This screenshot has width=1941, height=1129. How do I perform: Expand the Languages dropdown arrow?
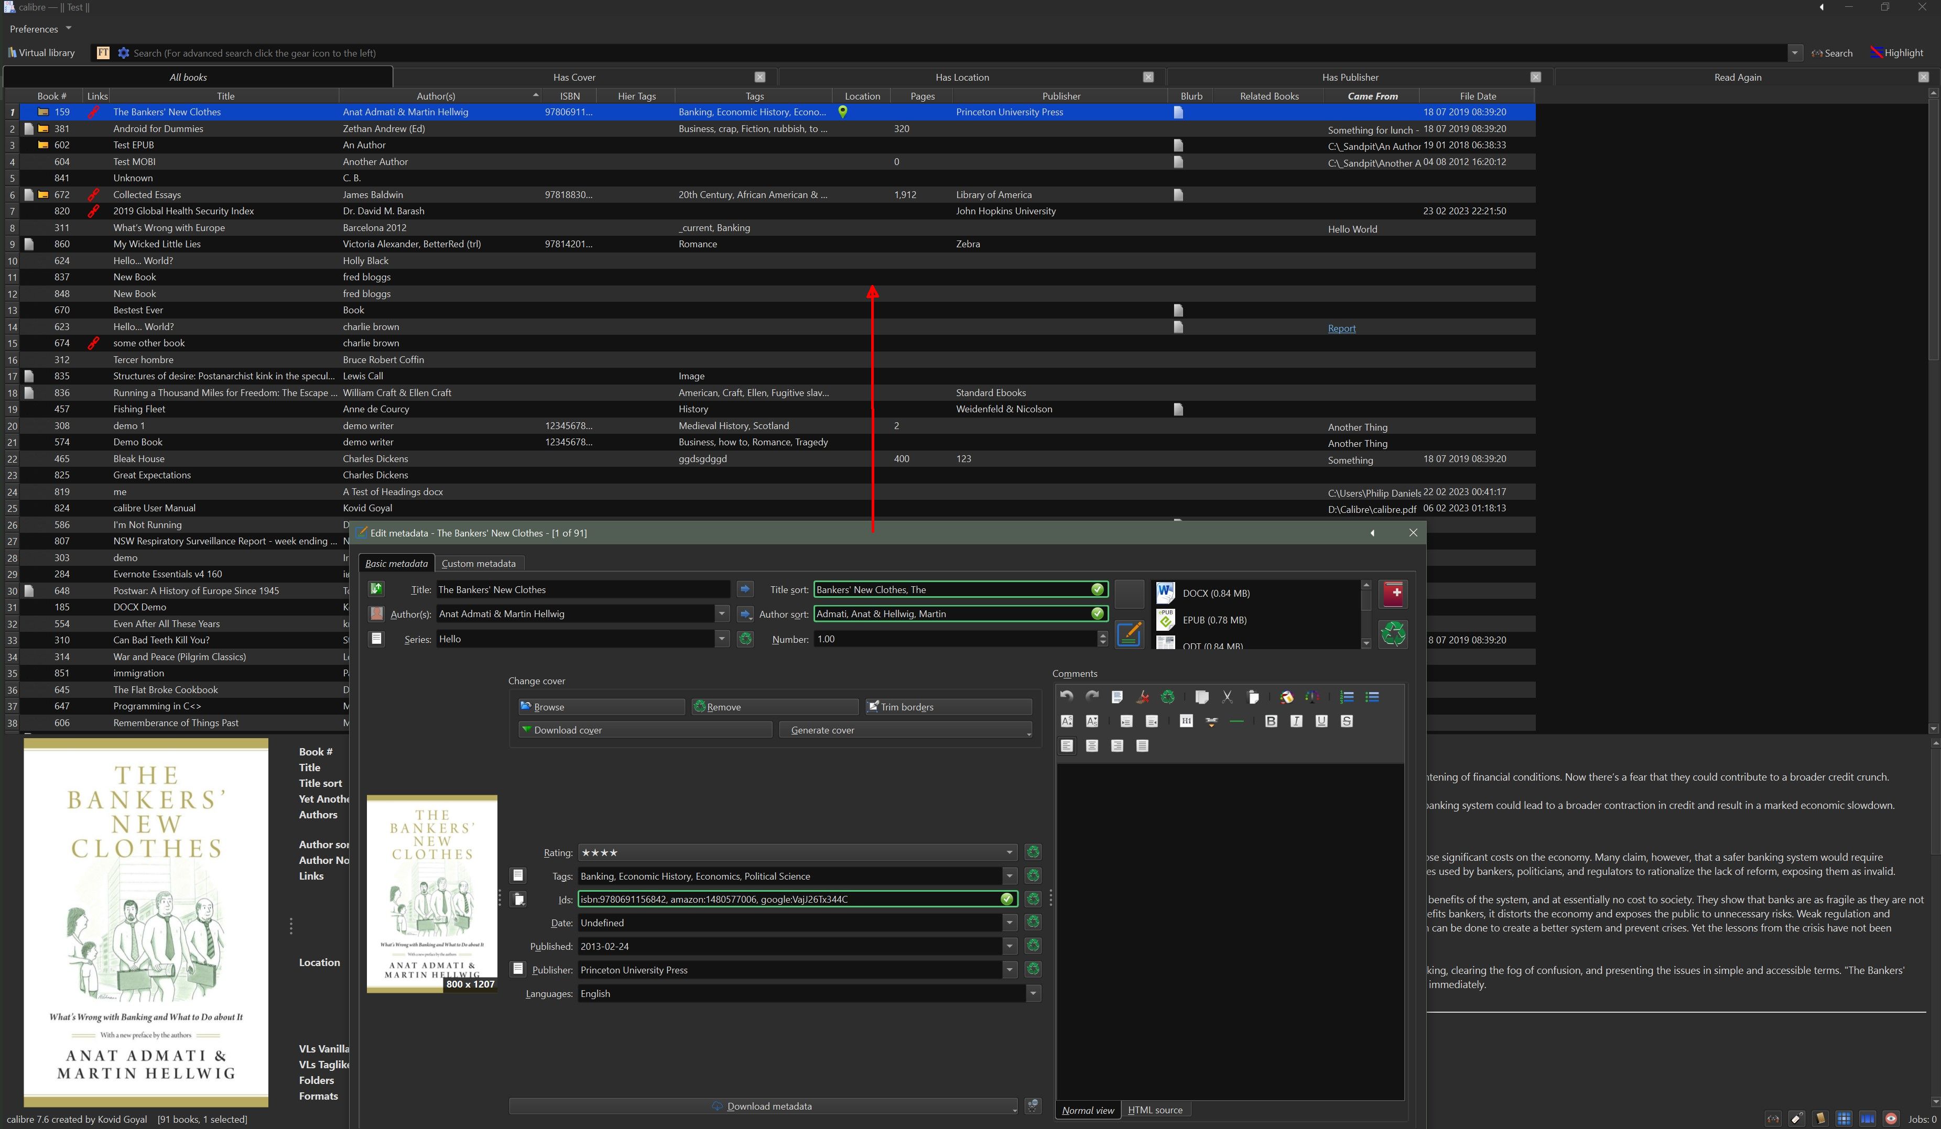[x=1033, y=993]
